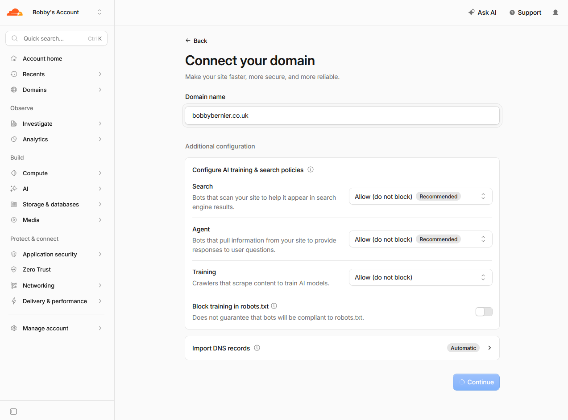Screen dimensions: 568x420
Task: Click the Investigate document icon
Action: tap(14, 124)
